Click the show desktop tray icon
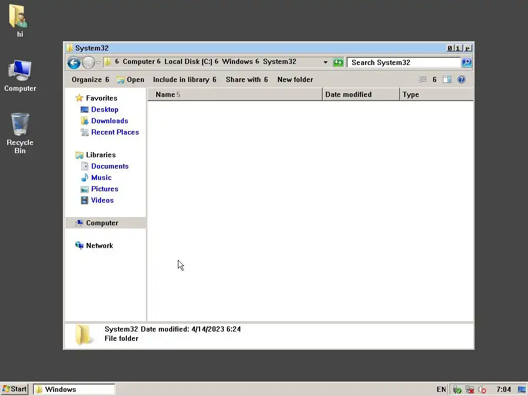 522,390
